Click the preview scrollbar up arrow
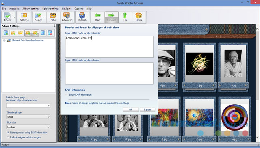Image resolution: width=260 pixels, height=148 pixels. 257,29
